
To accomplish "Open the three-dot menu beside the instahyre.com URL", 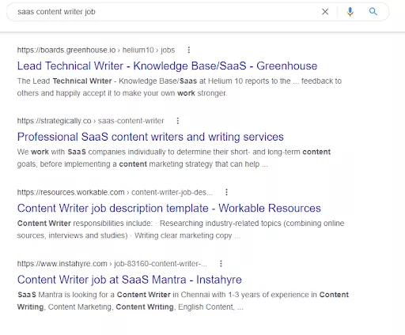I will [x=221, y=263].
